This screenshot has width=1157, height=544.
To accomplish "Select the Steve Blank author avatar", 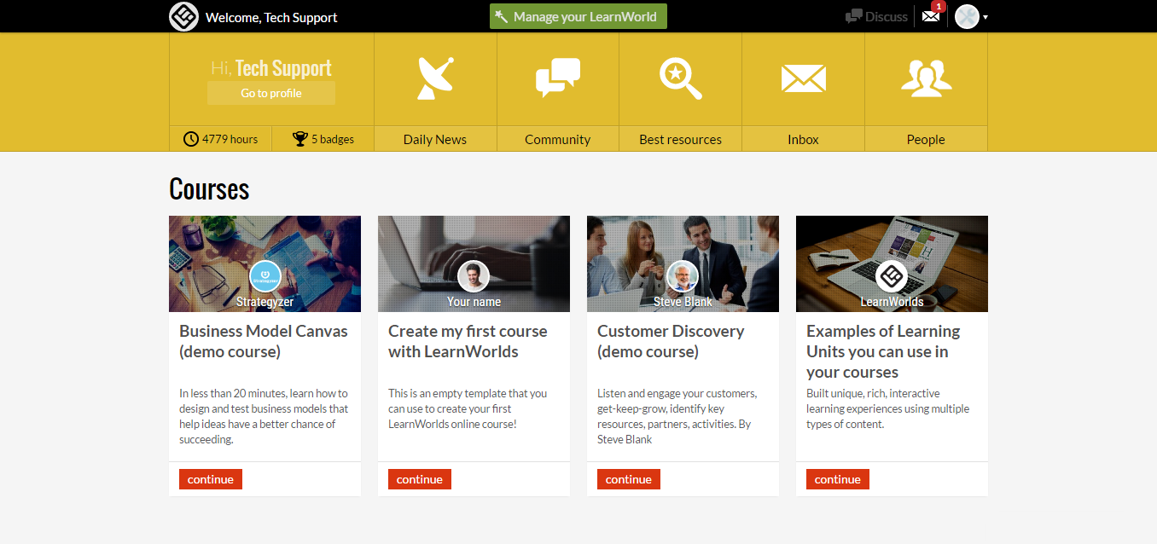I will [683, 276].
